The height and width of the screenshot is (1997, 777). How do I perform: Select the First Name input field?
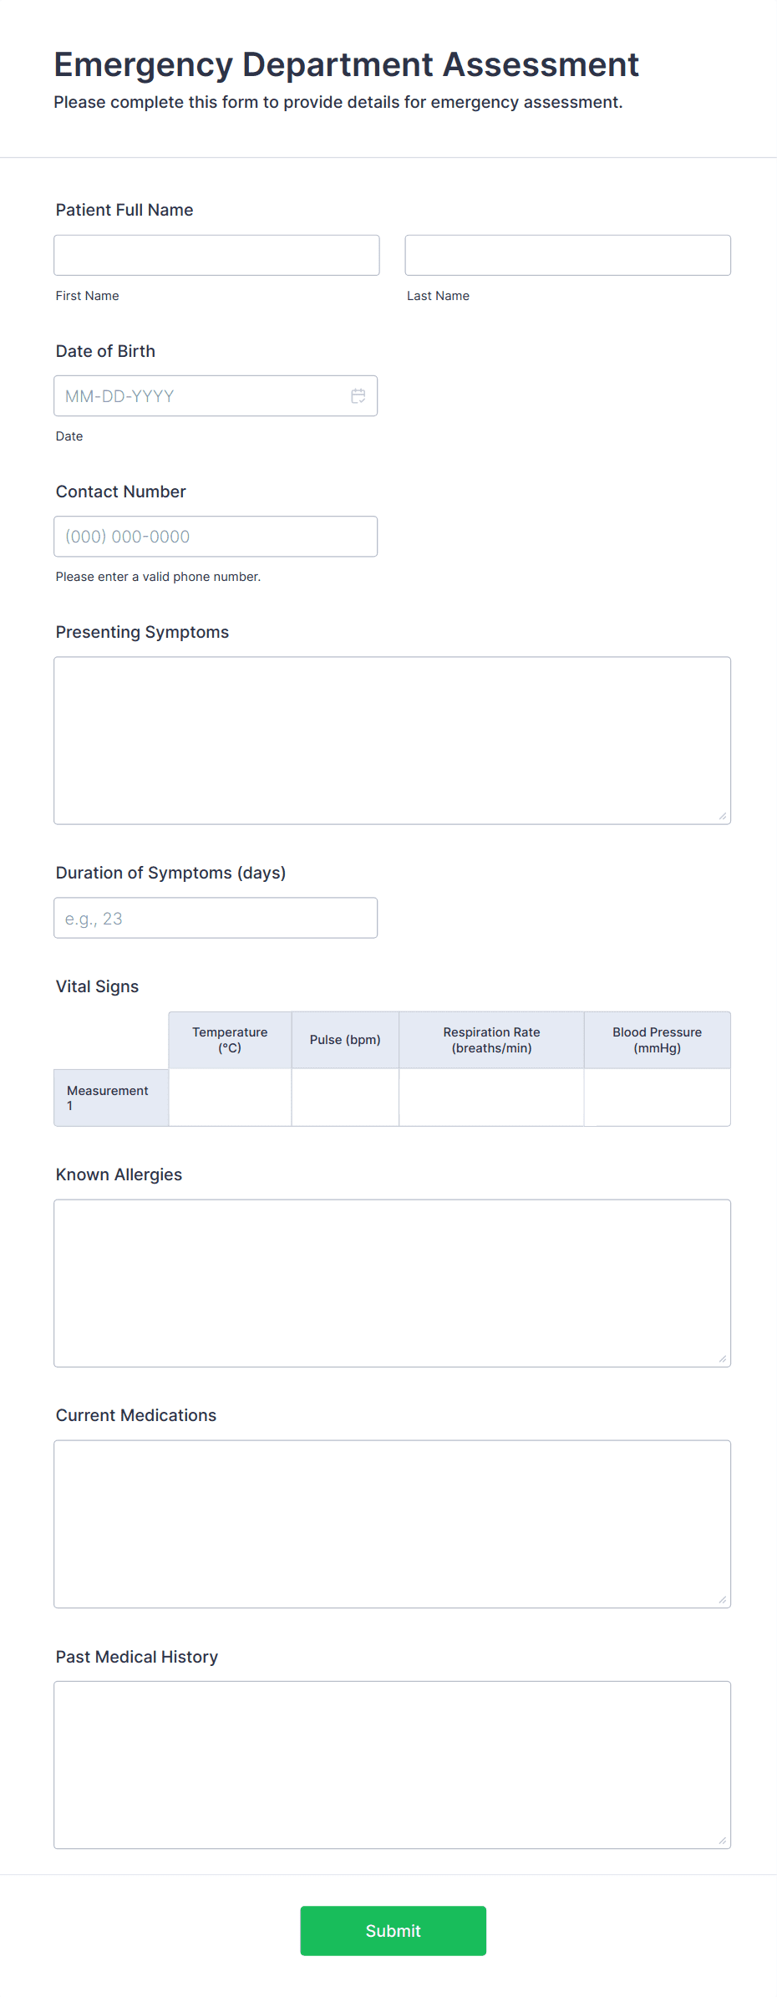pos(216,255)
